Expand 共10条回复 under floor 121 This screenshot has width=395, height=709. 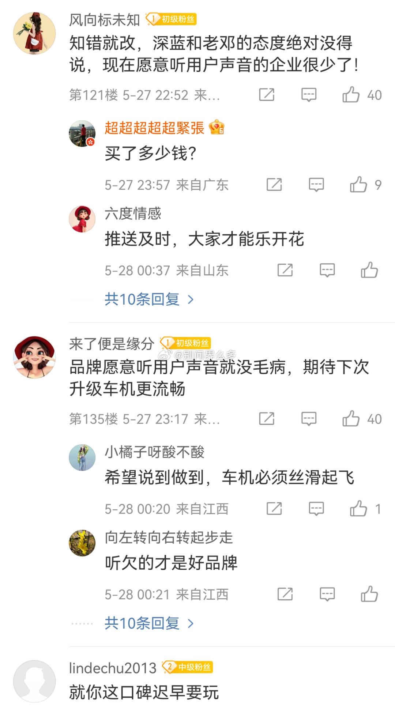coord(149,299)
